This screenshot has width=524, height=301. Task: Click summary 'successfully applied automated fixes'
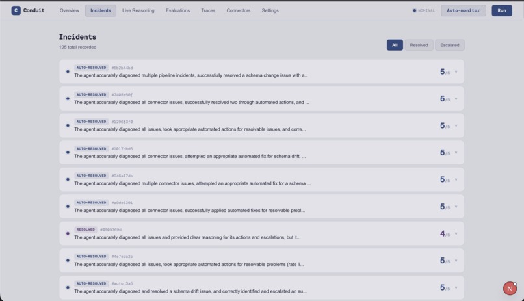coord(189,211)
